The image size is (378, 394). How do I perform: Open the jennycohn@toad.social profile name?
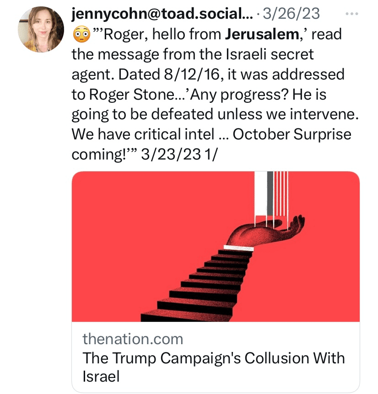point(162,15)
